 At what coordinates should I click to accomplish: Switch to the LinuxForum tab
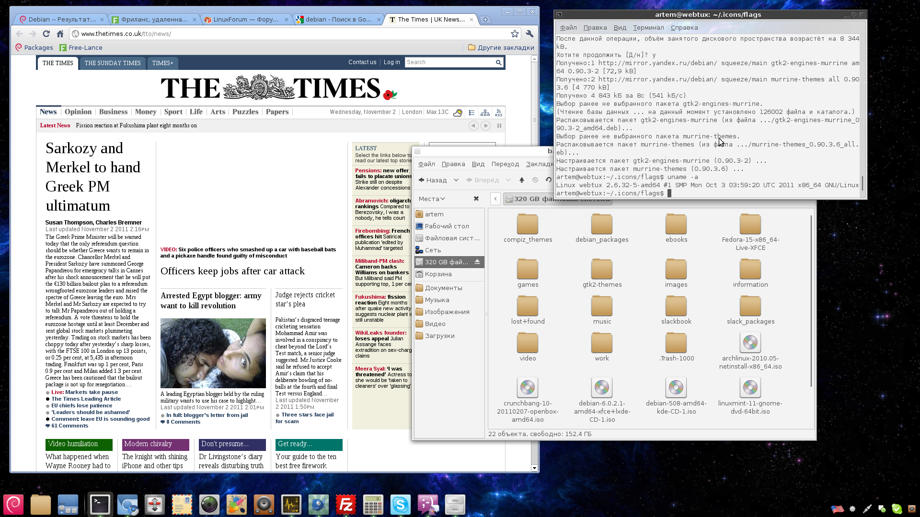tap(245, 20)
